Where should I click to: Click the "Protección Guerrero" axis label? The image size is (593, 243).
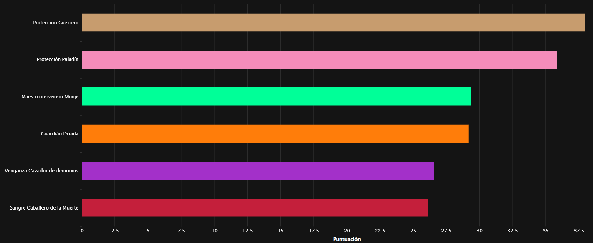click(x=56, y=23)
